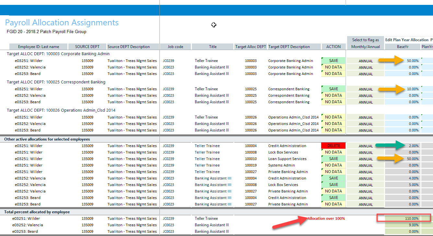The width and height of the screenshot is (433, 236).
Task: Open ANNUAL flag for Beard's Operations Admin row
Action: pyautogui.click(x=366, y=130)
